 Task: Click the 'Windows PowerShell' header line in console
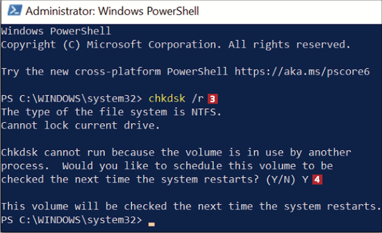[56, 31]
